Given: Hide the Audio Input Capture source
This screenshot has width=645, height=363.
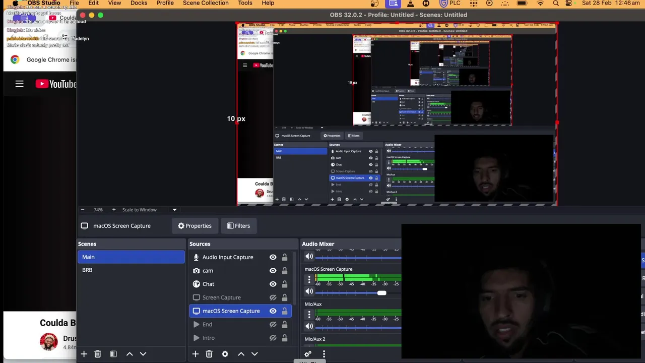Looking at the screenshot, I should (273, 257).
